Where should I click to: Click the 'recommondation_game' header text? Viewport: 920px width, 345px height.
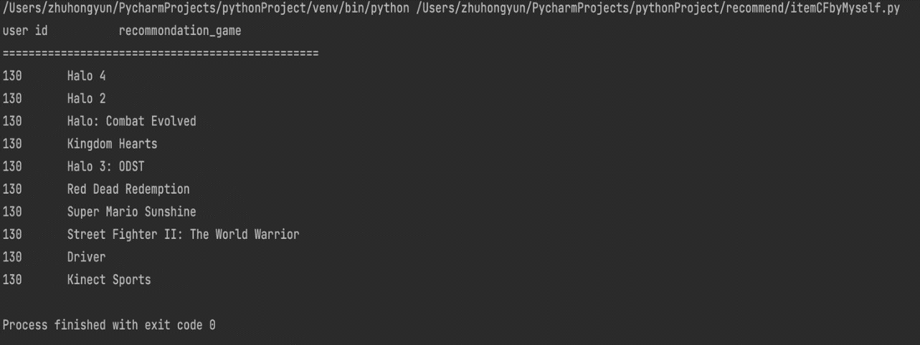pyautogui.click(x=180, y=31)
